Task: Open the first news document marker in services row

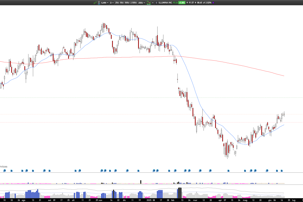Action: click(x=5, y=171)
